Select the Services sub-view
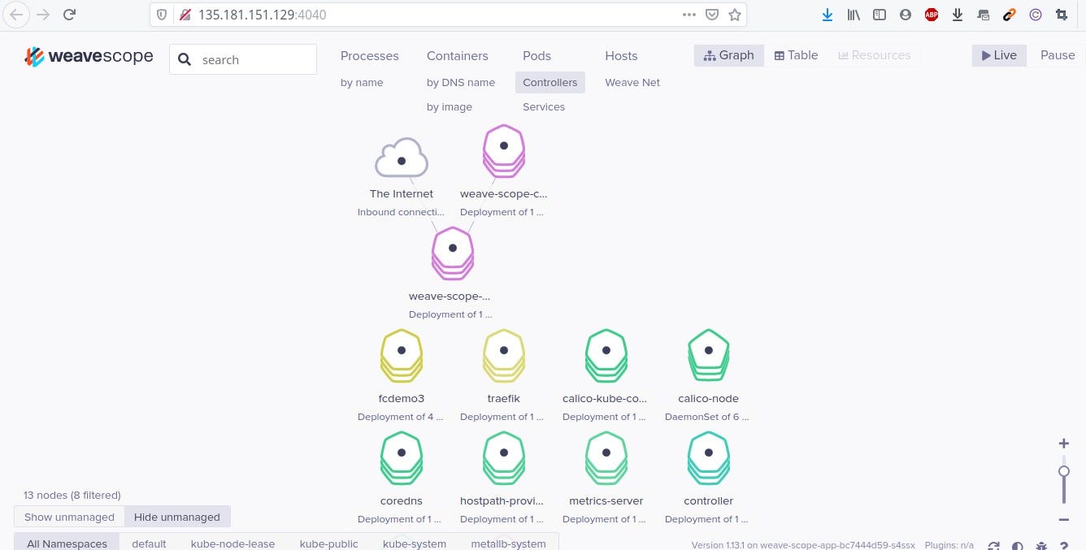 (544, 106)
